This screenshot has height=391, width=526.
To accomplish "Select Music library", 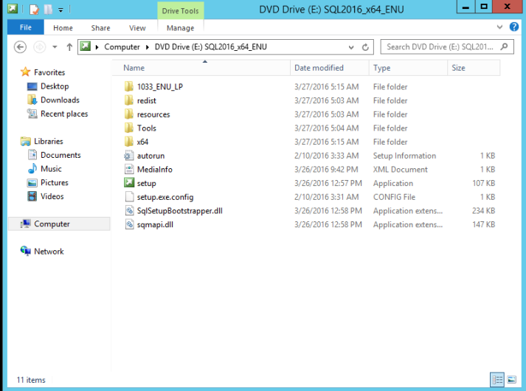I will [x=51, y=169].
